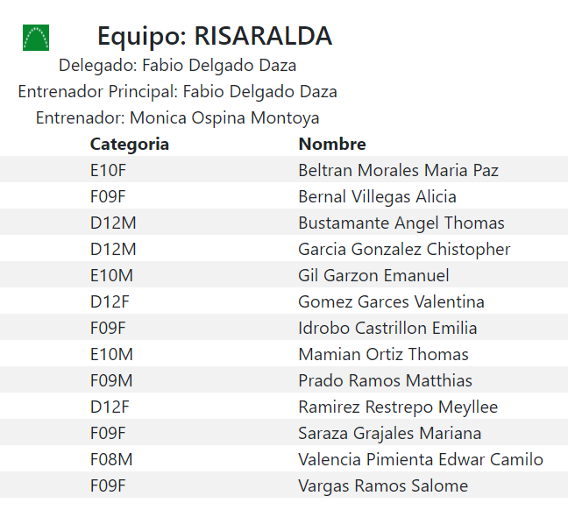Click the Nombre column header
Screen dimensions: 568x510
point(332,145)
